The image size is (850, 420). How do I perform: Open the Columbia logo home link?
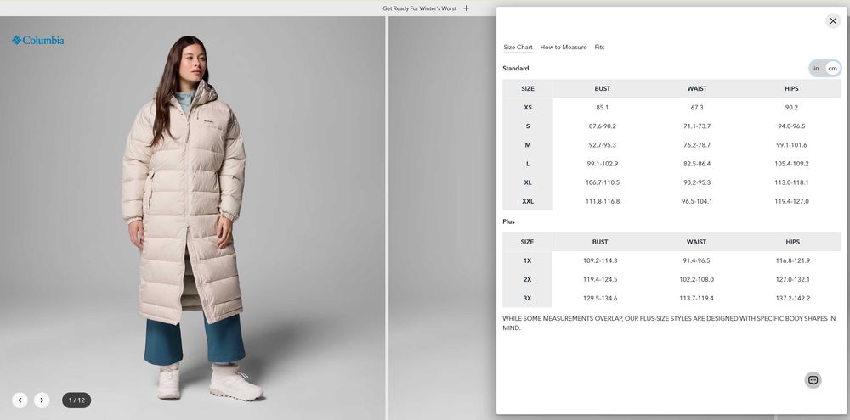coord(38,40)
